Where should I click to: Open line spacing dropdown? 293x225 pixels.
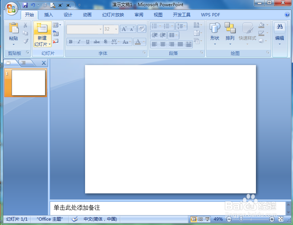[x=181, y=26]
